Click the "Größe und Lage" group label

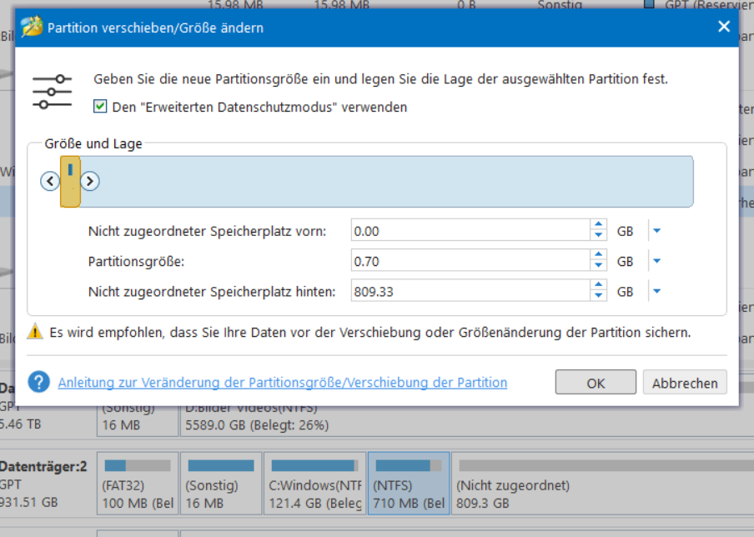93,143
